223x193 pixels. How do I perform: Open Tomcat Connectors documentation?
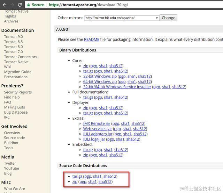[21, 57]
